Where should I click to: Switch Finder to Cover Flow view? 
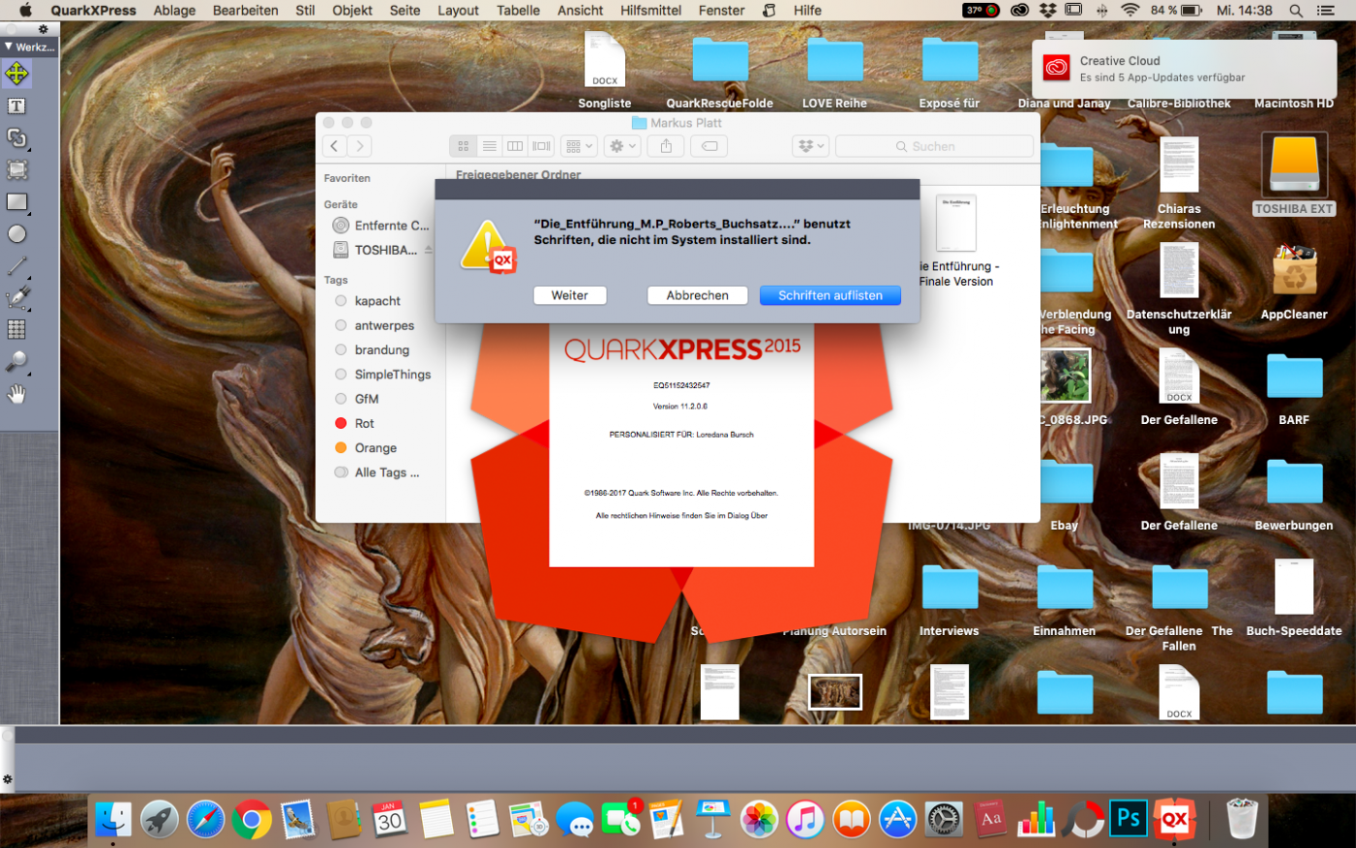tap(541, 146)
